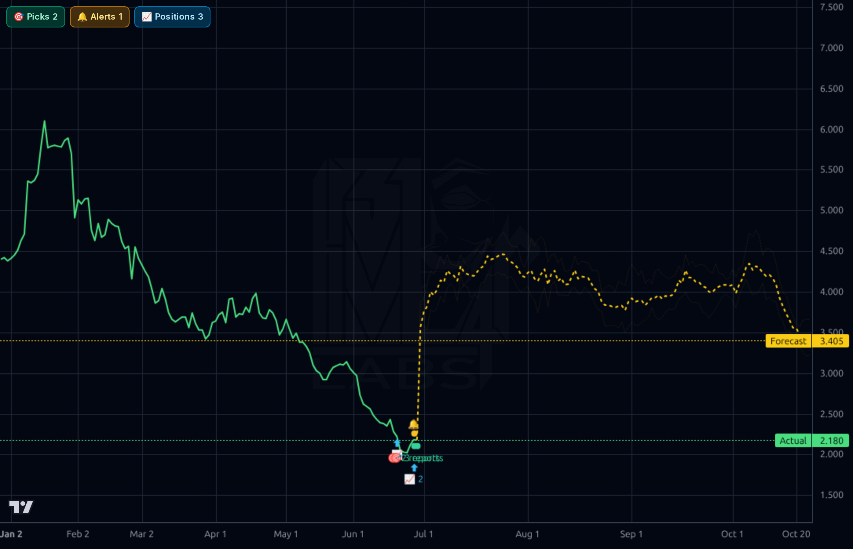Click the 2.000 price axis label
Image resolution: width=853 pixels, height=549 pixels.
click(x=831, y=454)
